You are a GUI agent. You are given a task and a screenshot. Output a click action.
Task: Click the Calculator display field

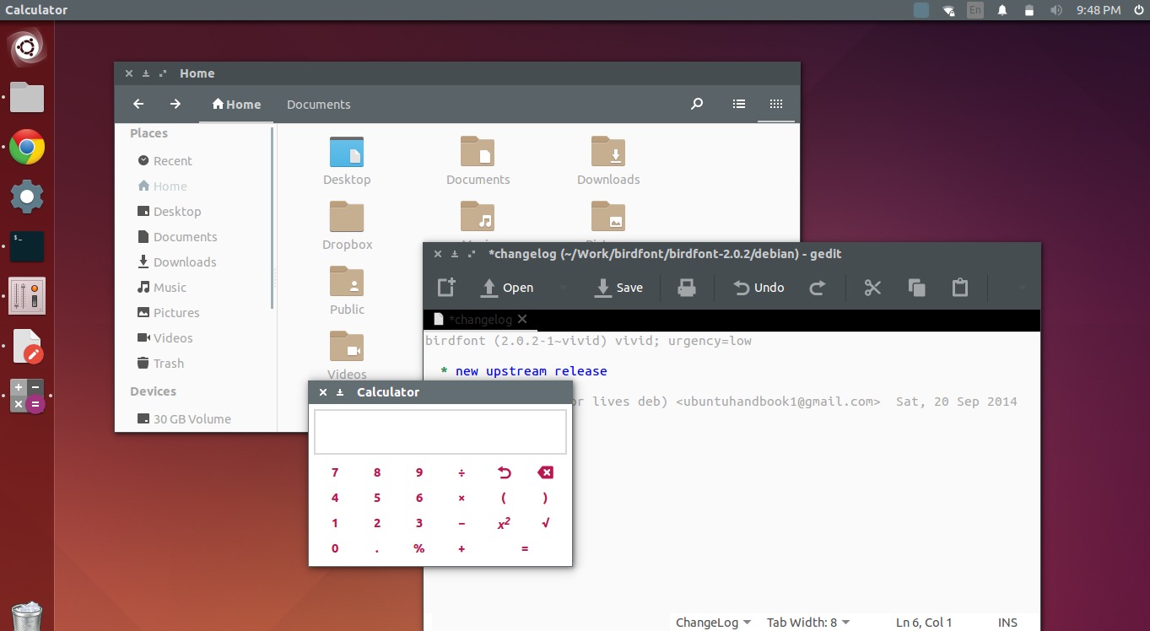tap(440, 431)
